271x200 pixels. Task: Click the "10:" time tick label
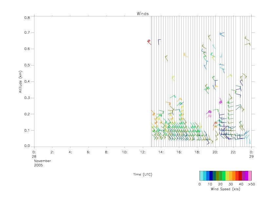point(125,152)
